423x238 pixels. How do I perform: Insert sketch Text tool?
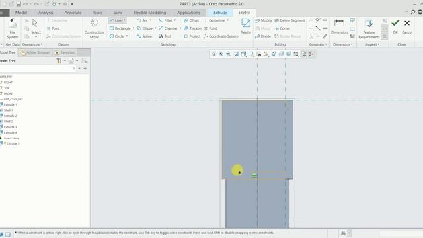[x=165, y=36]
